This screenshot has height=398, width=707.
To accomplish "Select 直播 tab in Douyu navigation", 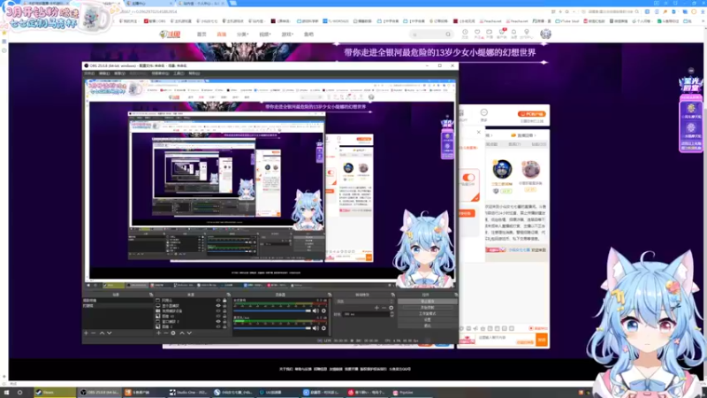I will point(222,34).
